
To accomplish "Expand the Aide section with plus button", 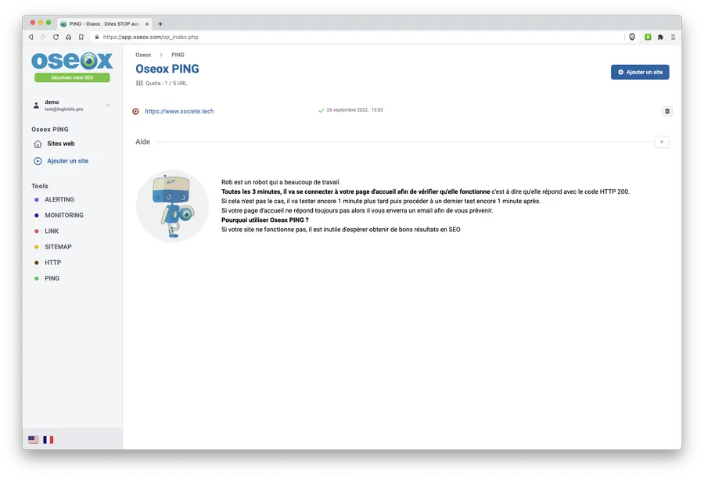I will click(661, 141).
